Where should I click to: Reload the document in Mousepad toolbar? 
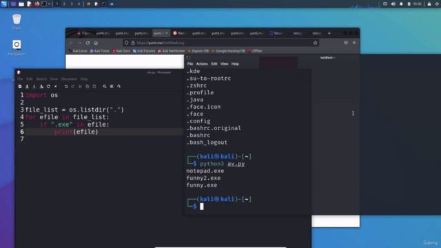click(48, 86)
